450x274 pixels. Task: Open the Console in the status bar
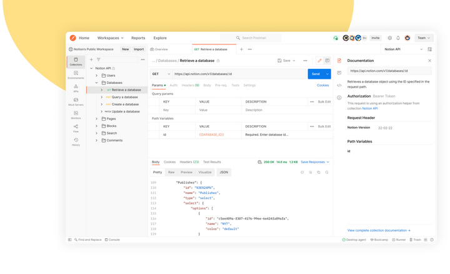coord(112,240)
